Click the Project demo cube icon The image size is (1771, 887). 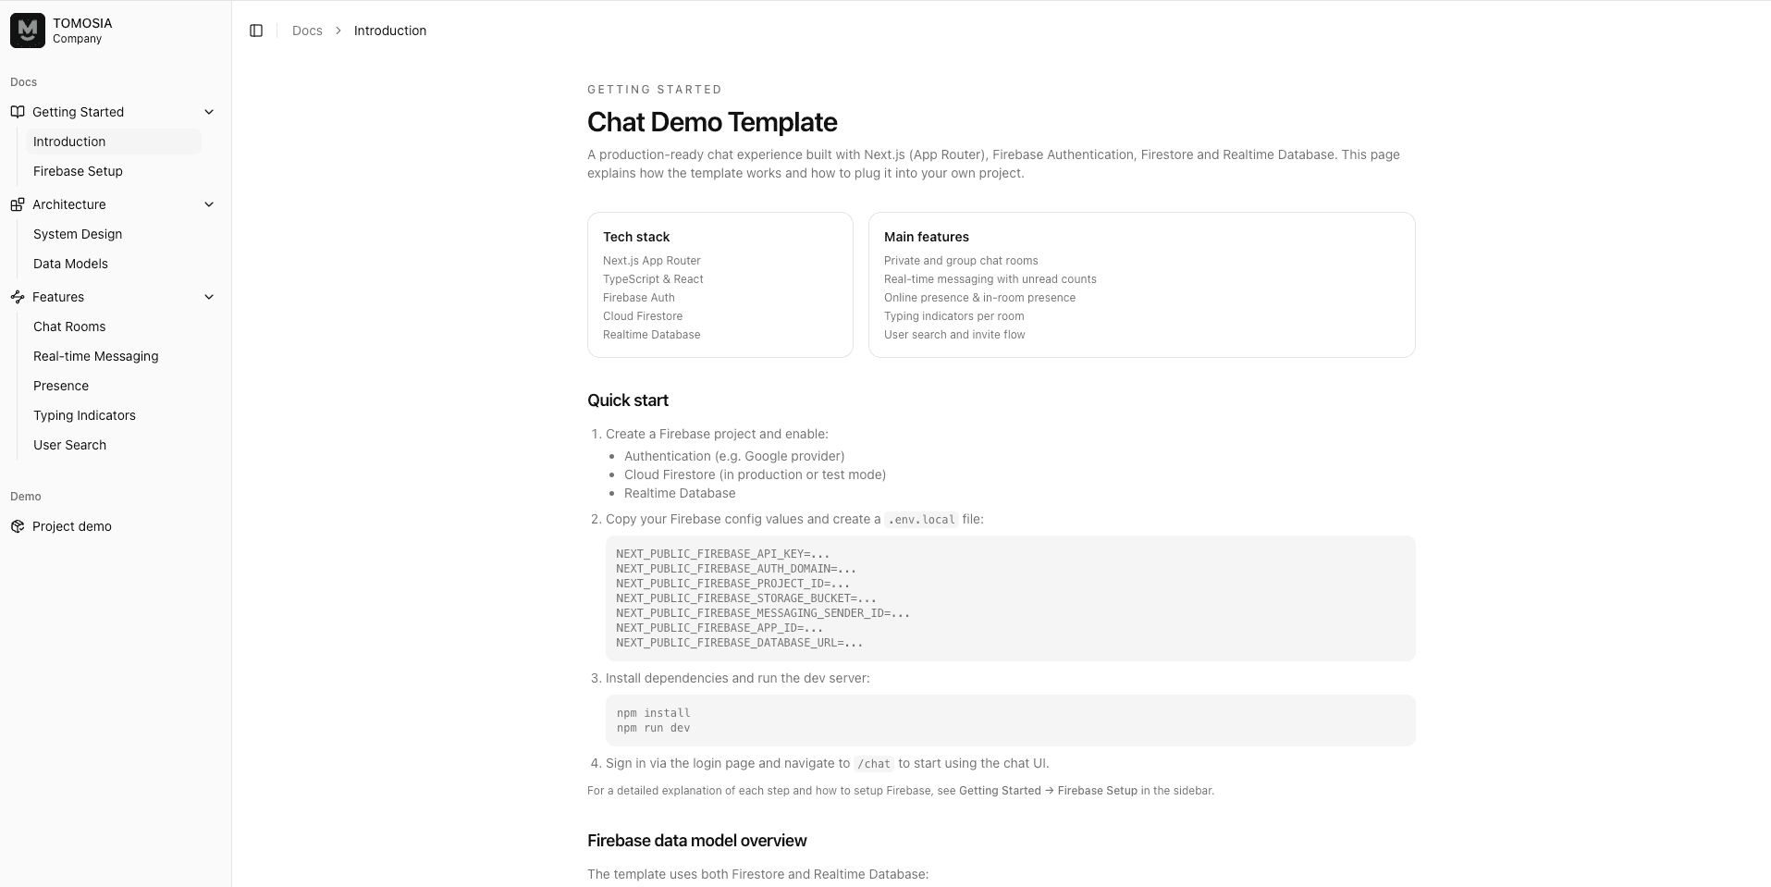18,526
